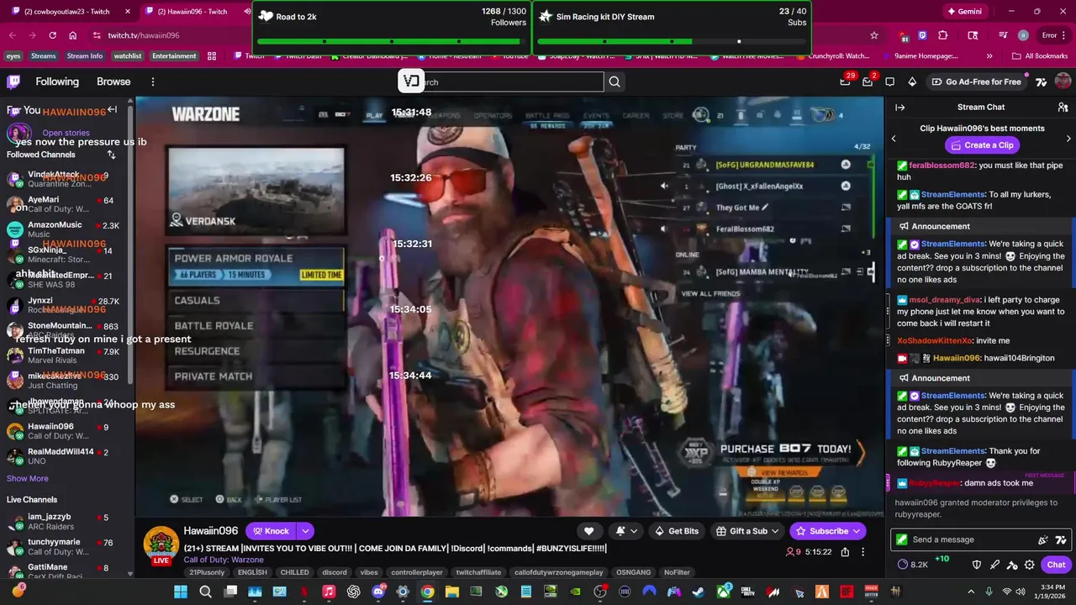Screen dimensions: 1076x605
Task: Open the moderator shield icon in chat
Action: [x=977, y=565]
